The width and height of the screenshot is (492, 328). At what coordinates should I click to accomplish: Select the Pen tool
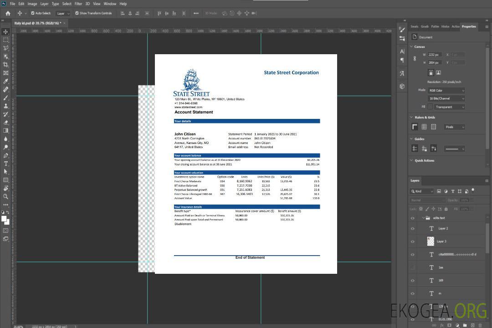pyautogui.click(x=5, y=155)
